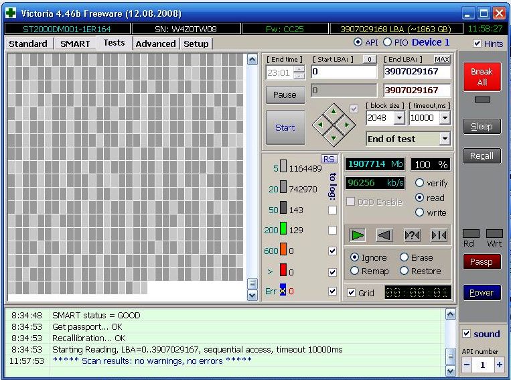Select PIO access mode radio

point(387,42)
